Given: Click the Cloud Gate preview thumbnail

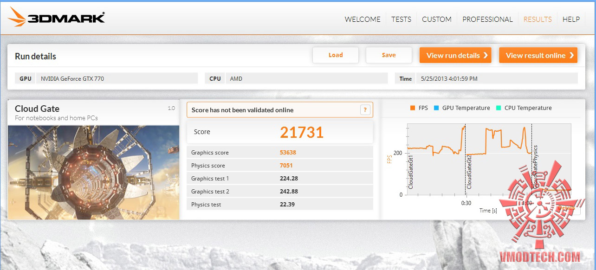Looking at the screenshot, I should (94, 172).
